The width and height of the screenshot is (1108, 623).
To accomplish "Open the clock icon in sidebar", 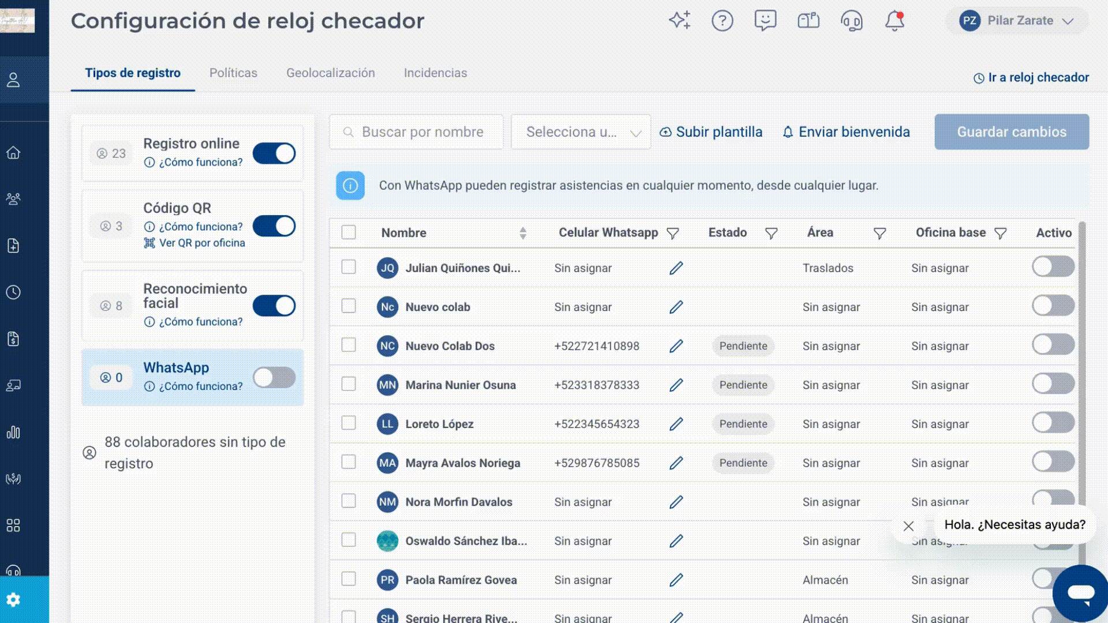I will [x=13, y=292].
